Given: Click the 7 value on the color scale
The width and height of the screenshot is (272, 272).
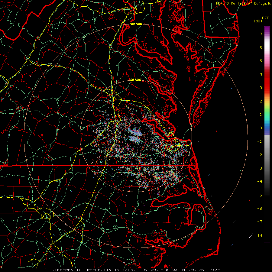Looking at the screenshot, I should coord(261,34).
